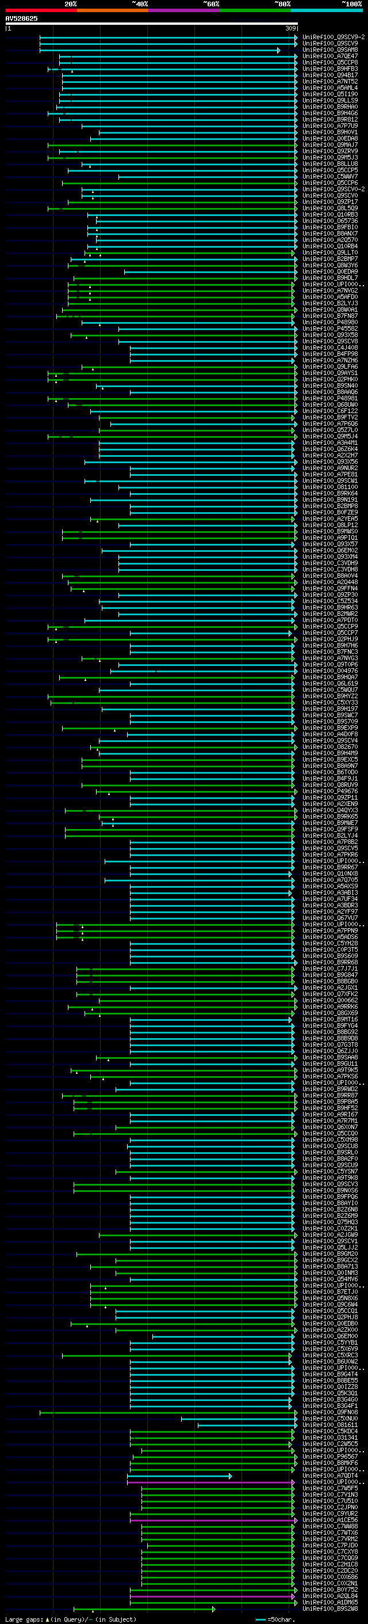Select hit UniRef100_Q9LFA6

[x=330, y=367]
